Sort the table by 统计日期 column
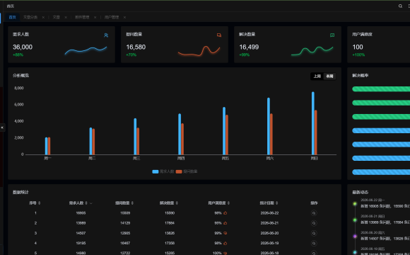410x255 pixels. (276, 203)
